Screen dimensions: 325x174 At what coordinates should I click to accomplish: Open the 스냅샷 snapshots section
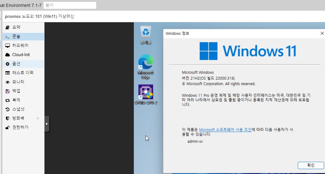24,109
